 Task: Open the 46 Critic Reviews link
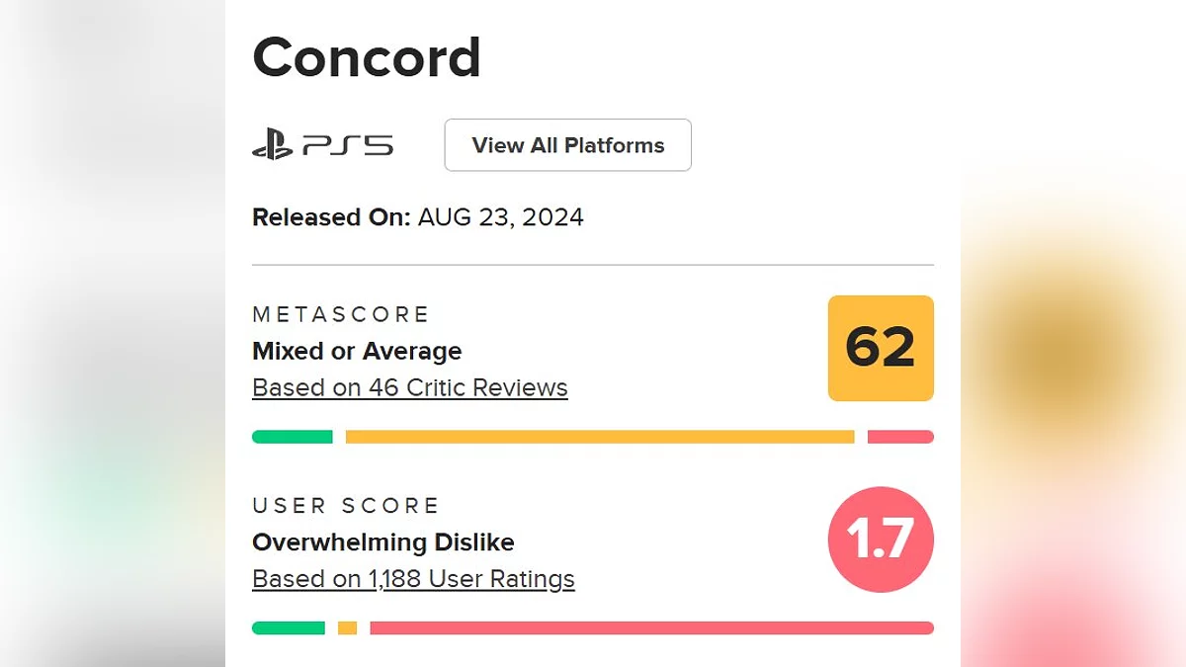coord(410,387)
